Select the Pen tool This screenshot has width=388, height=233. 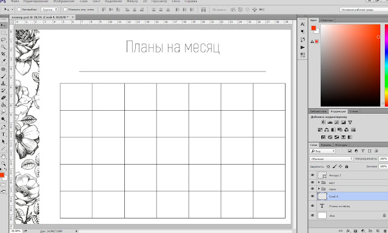4,127
